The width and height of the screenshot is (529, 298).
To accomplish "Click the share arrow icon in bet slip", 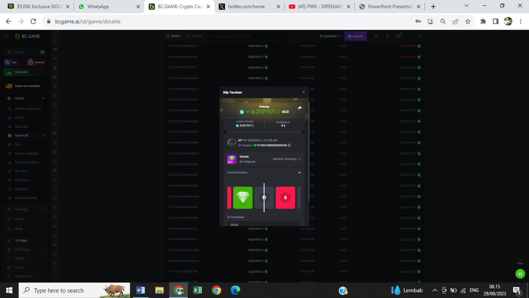I will (300, 108).
